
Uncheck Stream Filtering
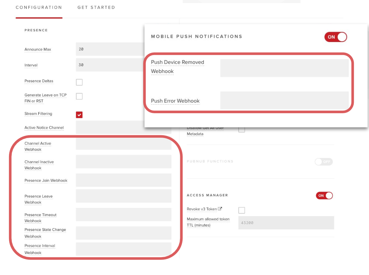(x=79, y=115)
